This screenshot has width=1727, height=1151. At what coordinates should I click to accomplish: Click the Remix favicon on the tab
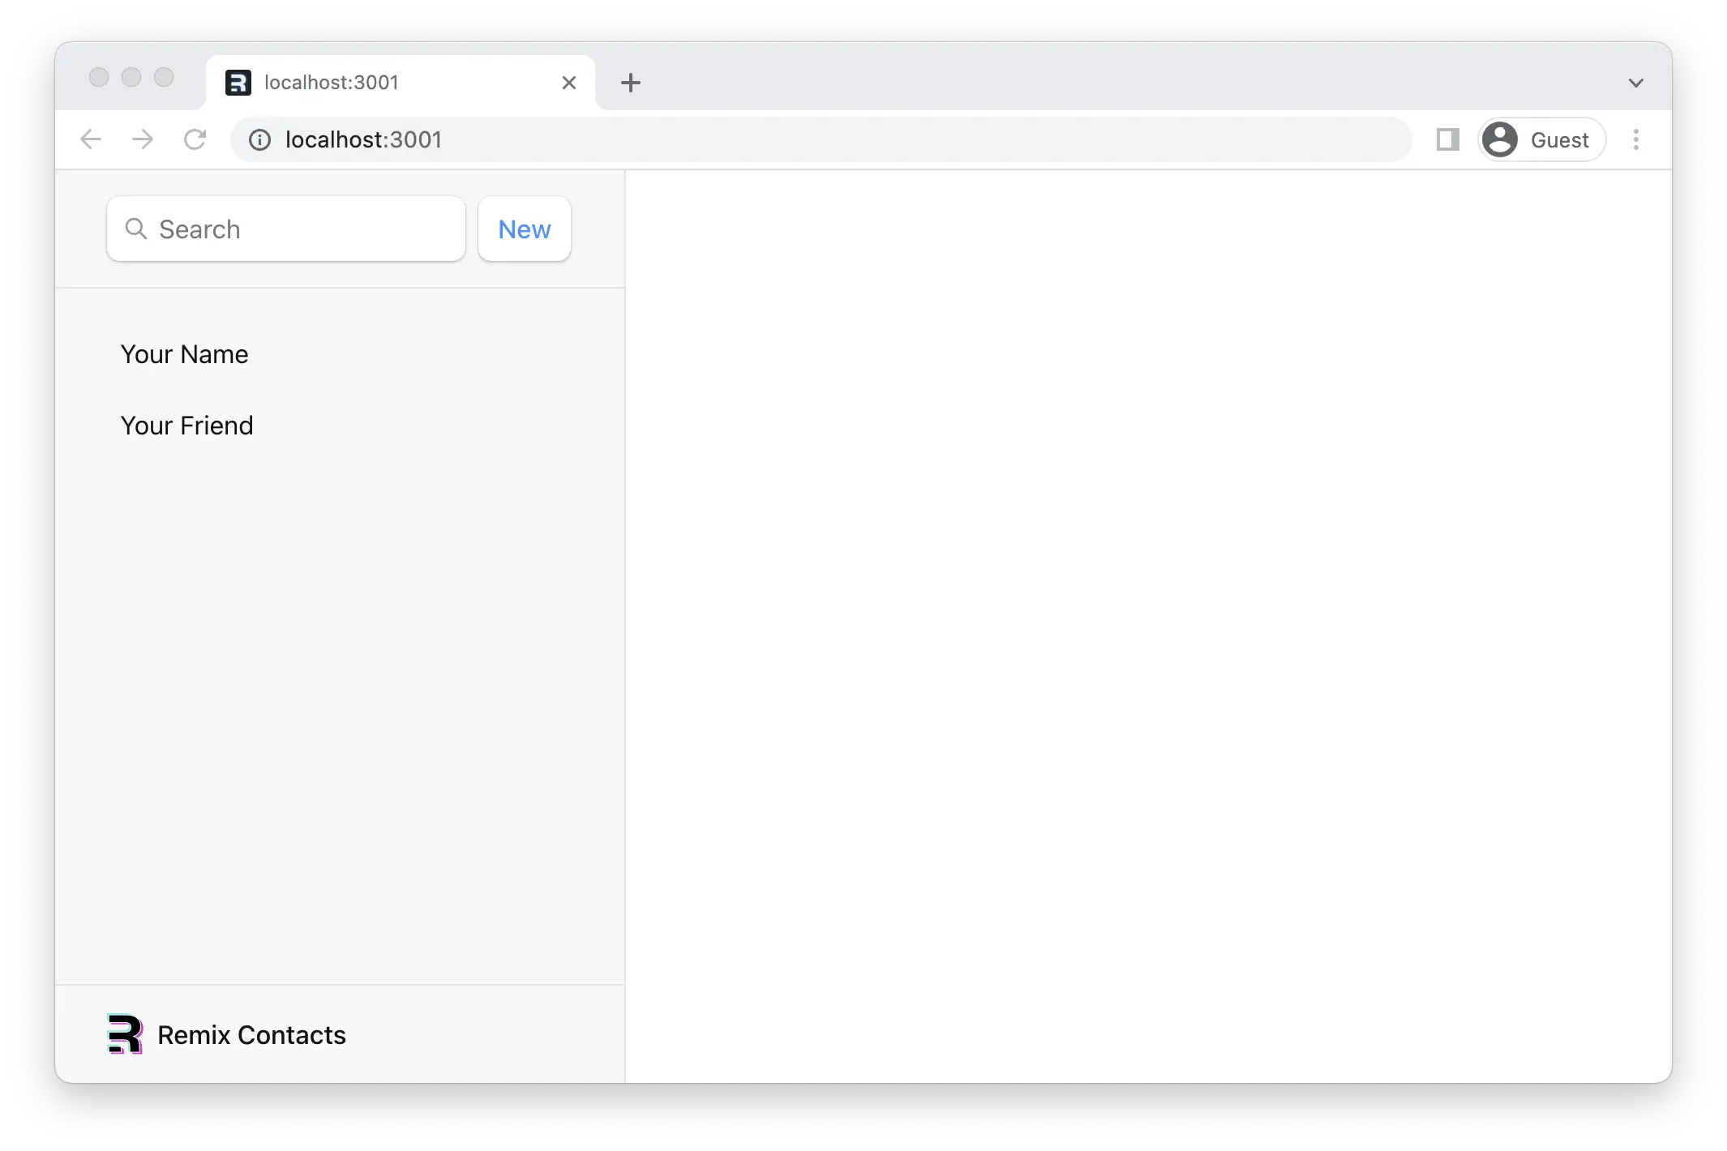238,83
